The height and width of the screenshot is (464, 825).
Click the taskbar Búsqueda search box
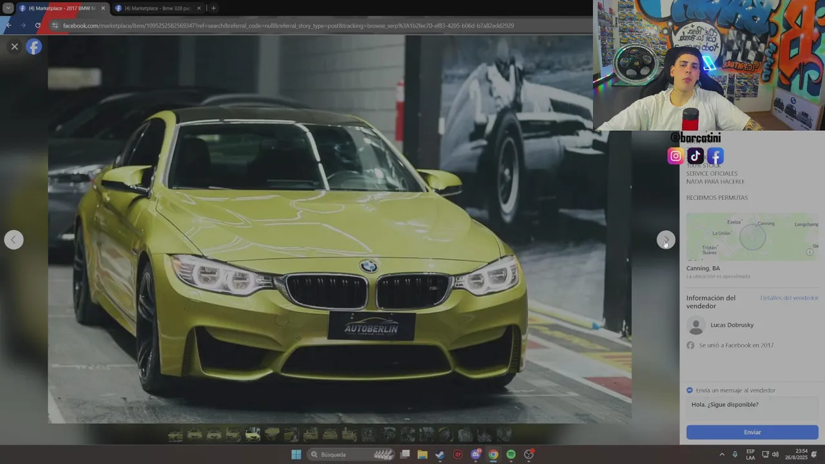pos(350,454)
